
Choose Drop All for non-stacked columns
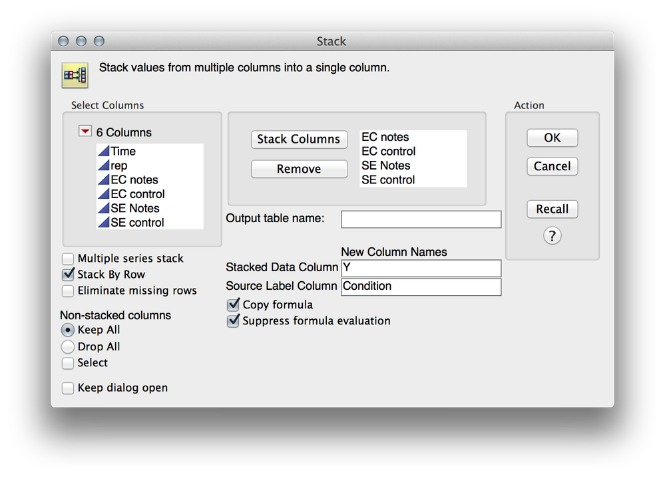[x=68, y=347]
